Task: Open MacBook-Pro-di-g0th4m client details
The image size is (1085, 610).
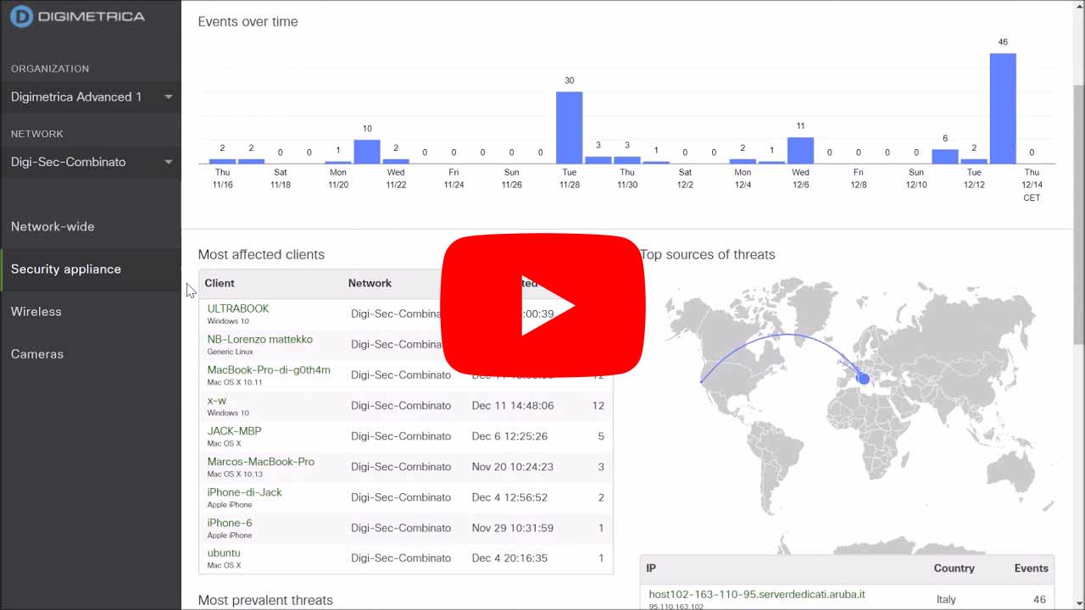Action: coord(269,369)
